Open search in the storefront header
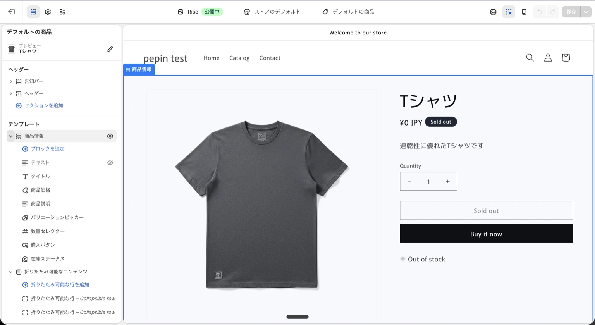Viewport: 595px width, 325px height. [530, 57]
